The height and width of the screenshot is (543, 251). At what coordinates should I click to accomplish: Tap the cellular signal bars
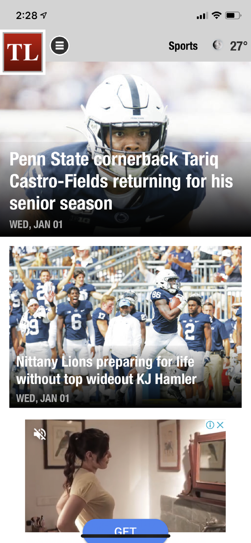202,15
